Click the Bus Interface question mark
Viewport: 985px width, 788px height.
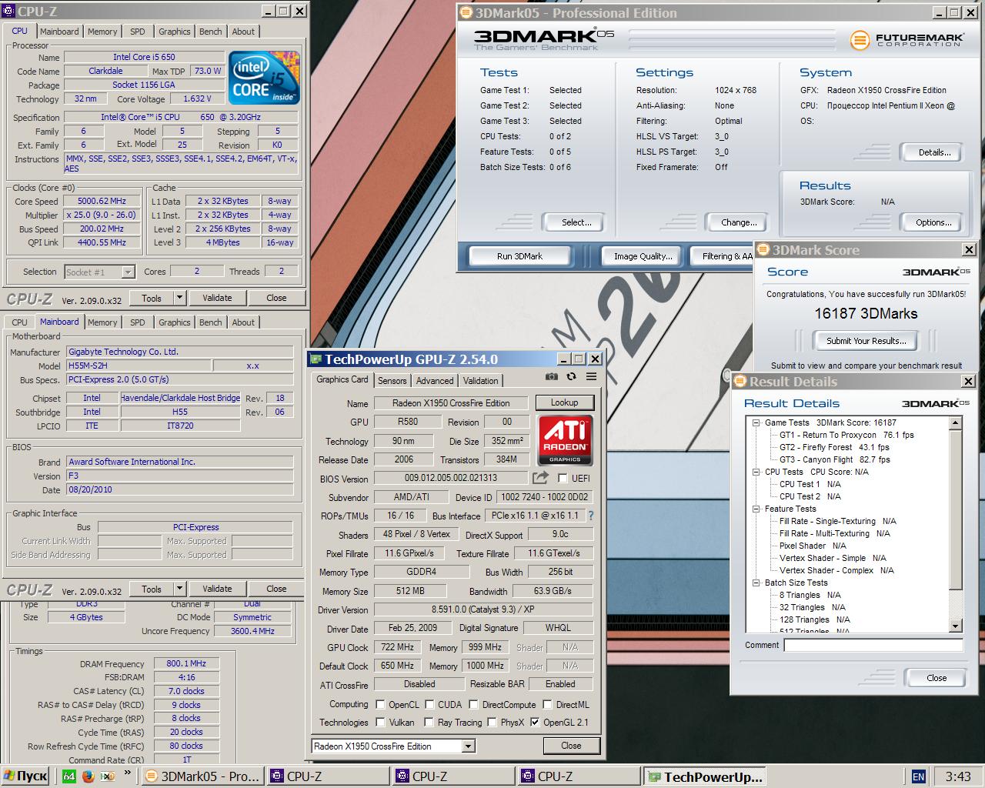[x=591, y=516]
